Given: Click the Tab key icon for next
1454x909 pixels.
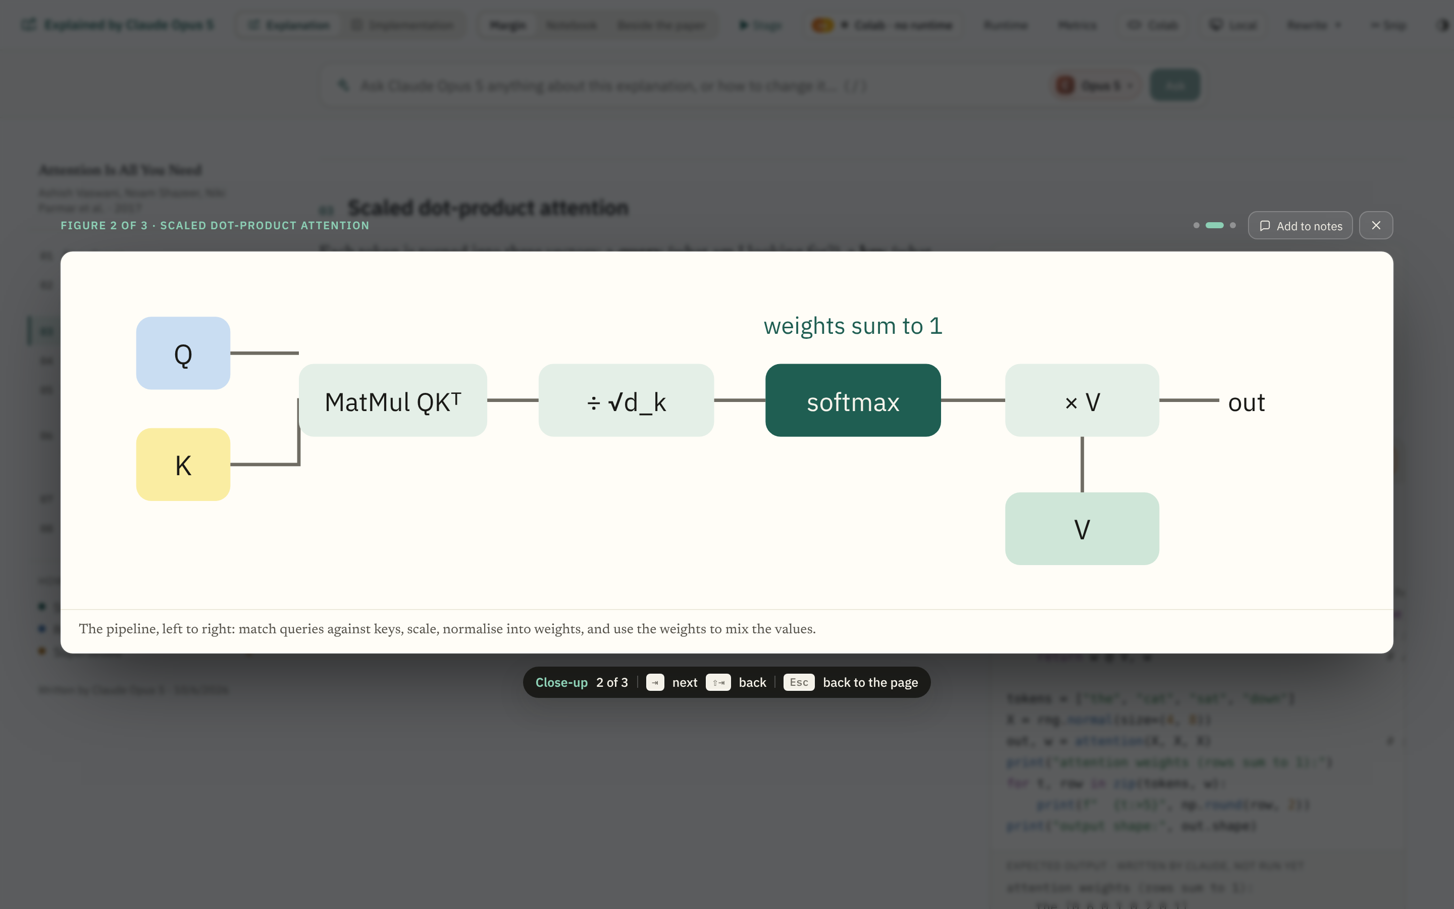Looking at the screenshot, I should click(x=655, y=682).
